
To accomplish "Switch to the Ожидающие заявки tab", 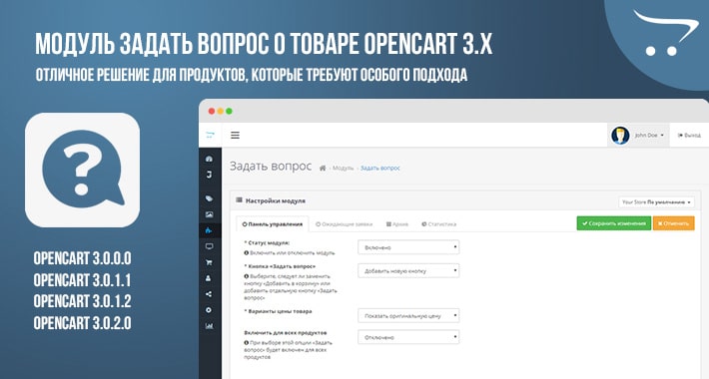I will pyautogui.click(x=345, y=224).
